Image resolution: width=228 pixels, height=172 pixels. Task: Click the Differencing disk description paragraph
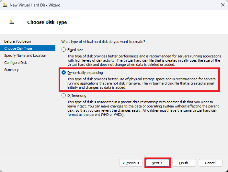click(x=143, y=108)
